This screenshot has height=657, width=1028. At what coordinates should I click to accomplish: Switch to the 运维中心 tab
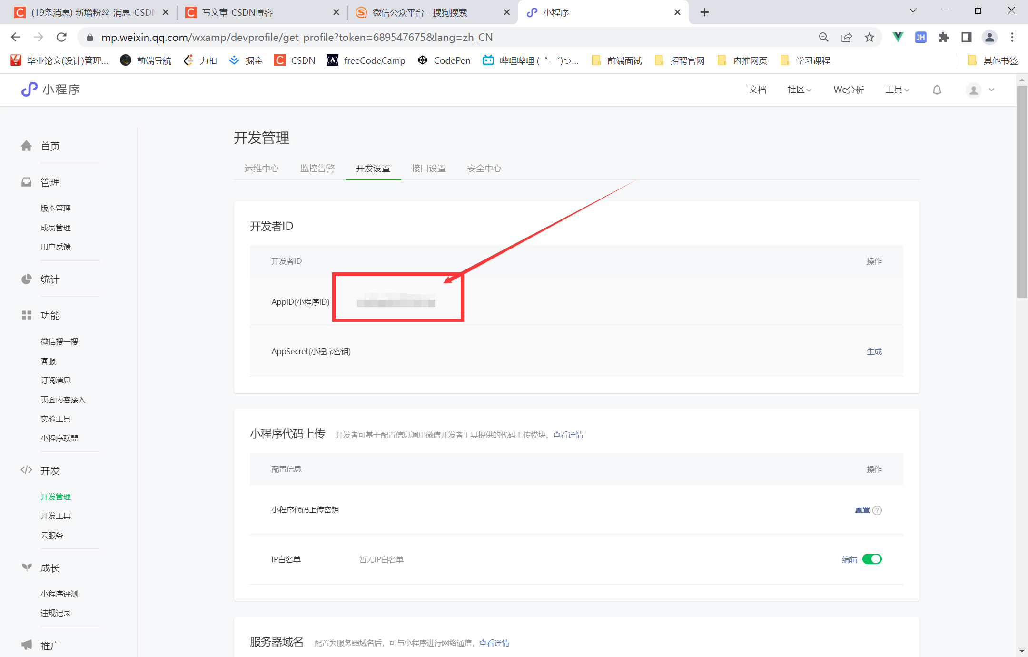point(262,168)
